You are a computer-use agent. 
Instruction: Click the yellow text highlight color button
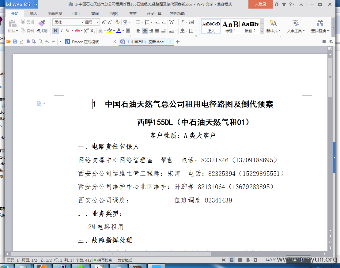[x=109, y=31]
